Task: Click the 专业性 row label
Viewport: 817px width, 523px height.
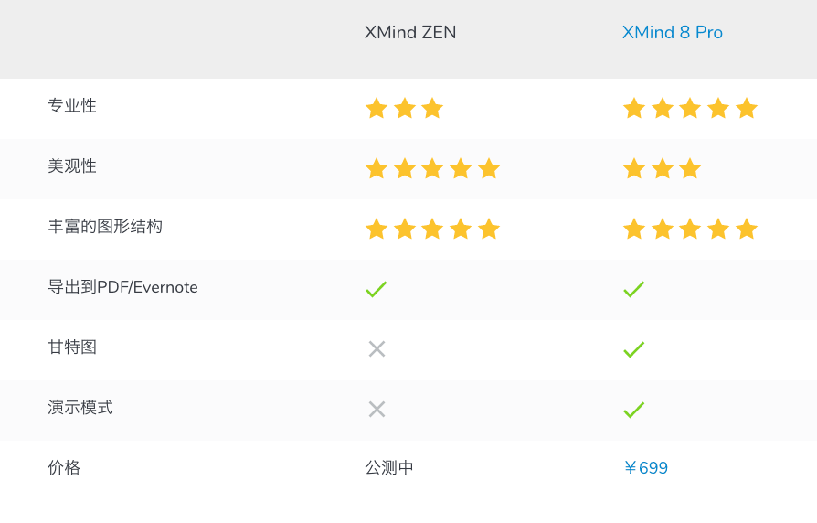Action: pos(72,106)
